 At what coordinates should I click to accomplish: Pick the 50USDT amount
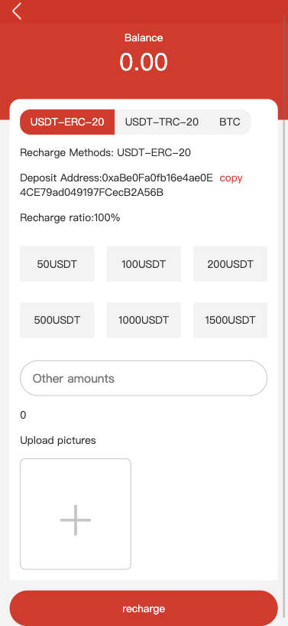tap(57, 264)
